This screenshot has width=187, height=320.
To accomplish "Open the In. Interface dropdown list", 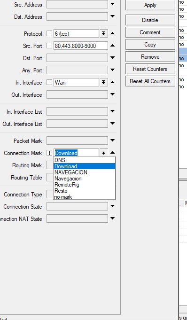I will pos(104,82).
